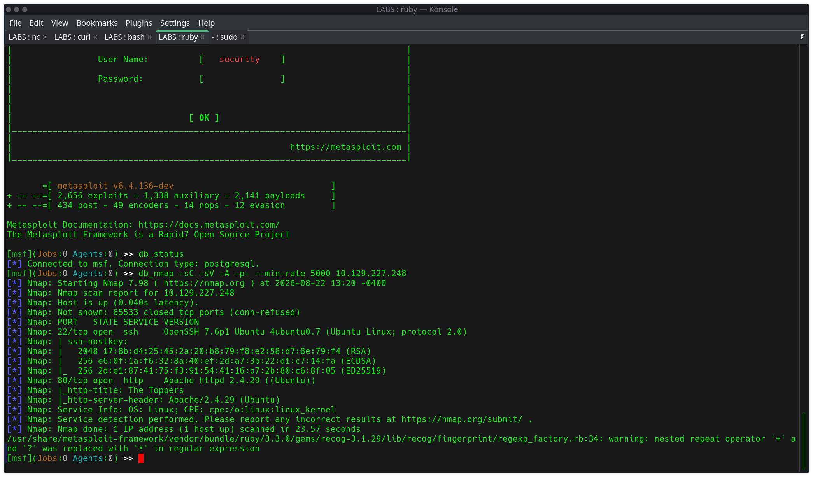This screenshot has height=477, width=813.
Task: Click the https://docs.metasploit.com/ documentation link
Action: pyautogui.click(x=209, y=225)
